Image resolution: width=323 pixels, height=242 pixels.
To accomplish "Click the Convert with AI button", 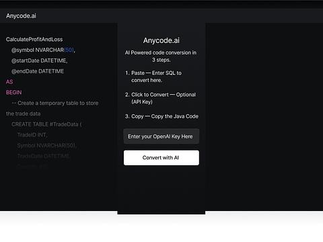I will tap(161, 158).
